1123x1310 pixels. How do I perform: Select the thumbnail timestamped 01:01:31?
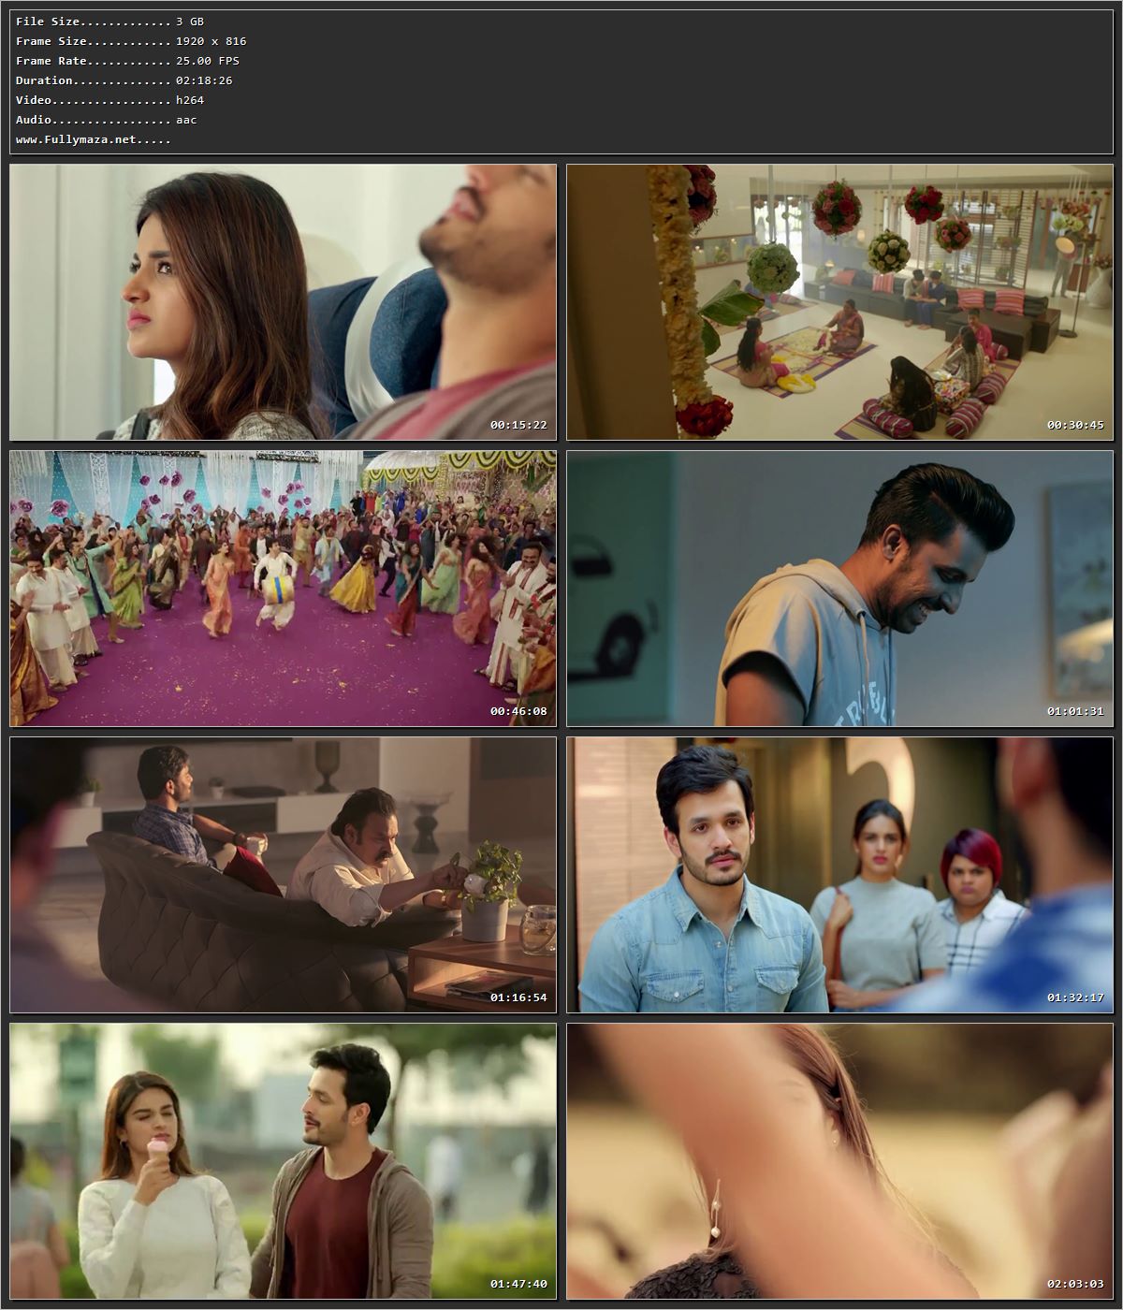839,589
